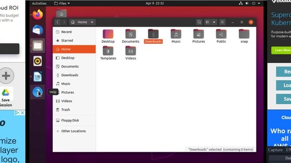291x163 pixels.
Task: Click Save Session on the webpage
Action: pyautogui.click(x=5, y=97)
